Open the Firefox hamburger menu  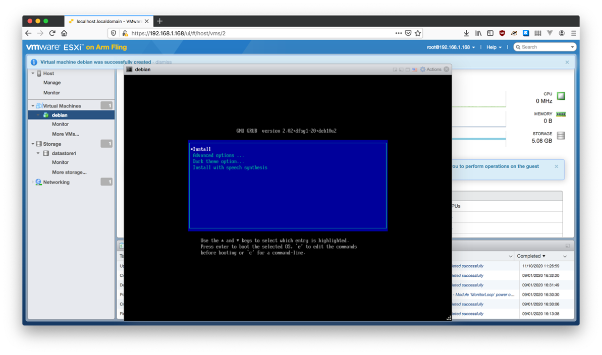pos(574,33)
